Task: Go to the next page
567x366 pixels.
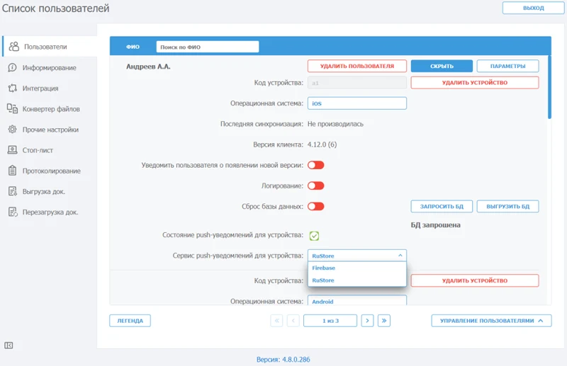Action: pos(367,321)
